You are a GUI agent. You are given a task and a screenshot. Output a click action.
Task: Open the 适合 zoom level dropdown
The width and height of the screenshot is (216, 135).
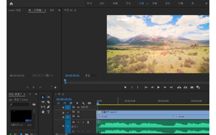(x=92, y=76)
